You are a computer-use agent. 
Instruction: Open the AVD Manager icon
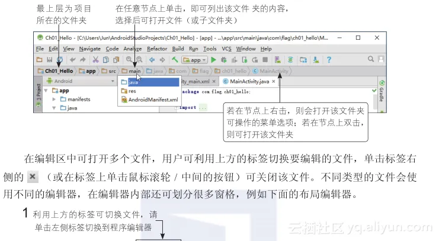click(277, 60)
